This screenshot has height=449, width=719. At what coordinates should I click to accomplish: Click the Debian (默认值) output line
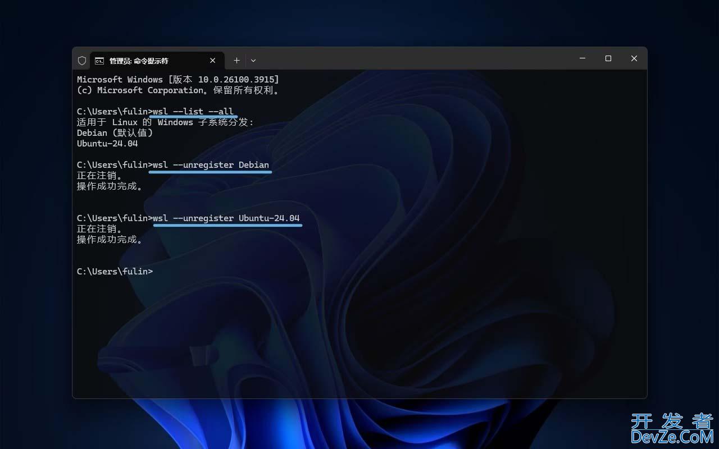(x=115, y=133)
